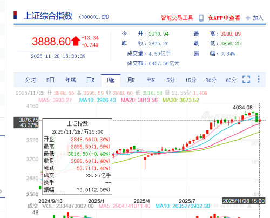The height and width of the screenshot is (218, 270).
Task: Select the 15分 interval tab
Action: (191, 80)
